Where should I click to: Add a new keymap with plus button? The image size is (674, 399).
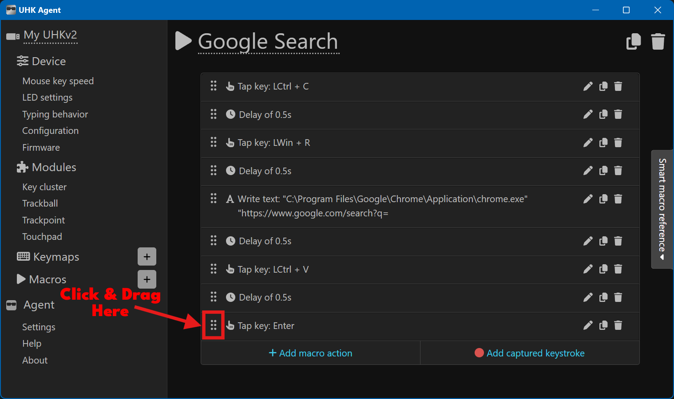click(x=147, y=257)
